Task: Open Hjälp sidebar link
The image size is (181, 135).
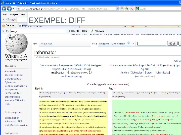Action: [x=8, y=104]
